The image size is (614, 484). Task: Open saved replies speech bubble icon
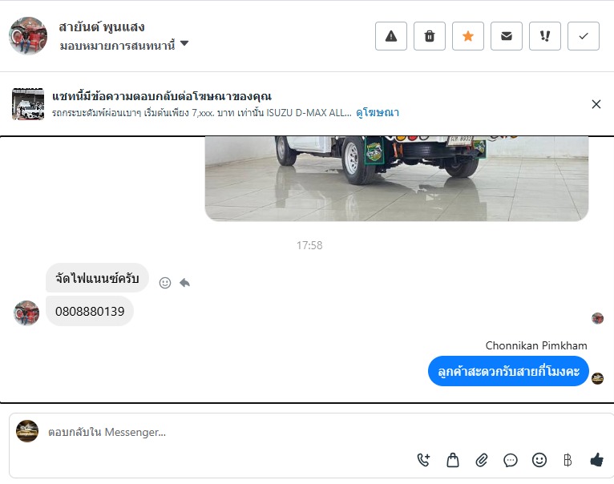[511, 460]
